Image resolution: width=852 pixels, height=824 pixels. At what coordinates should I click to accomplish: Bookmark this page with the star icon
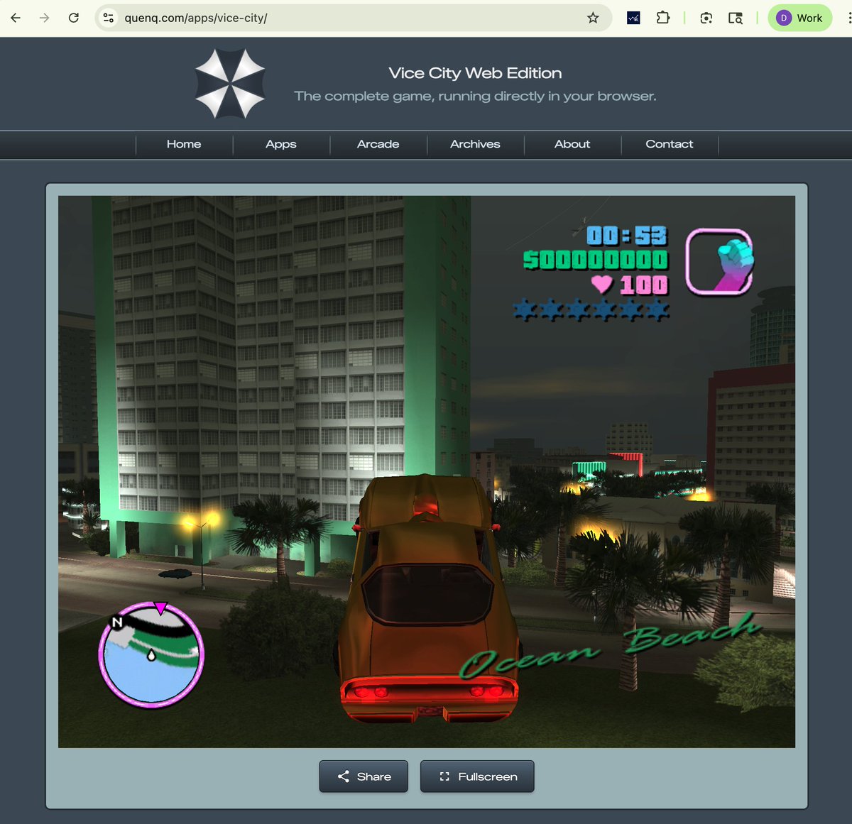click(x=593, y=18)
